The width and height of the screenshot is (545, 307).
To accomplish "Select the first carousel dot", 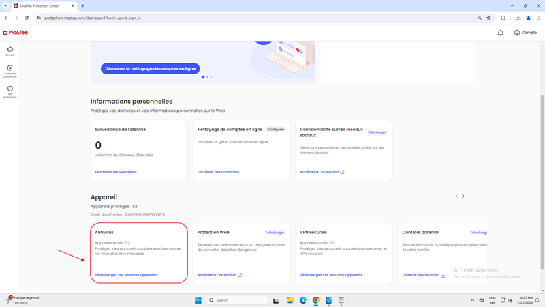I will [203, 77].
